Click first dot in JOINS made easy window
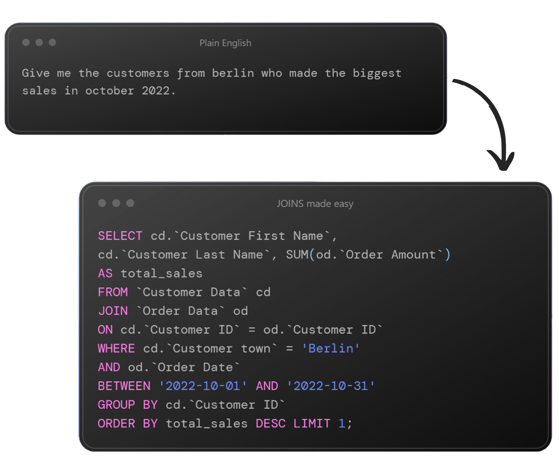This screenshot has height=465, width=559. (102, 203)
